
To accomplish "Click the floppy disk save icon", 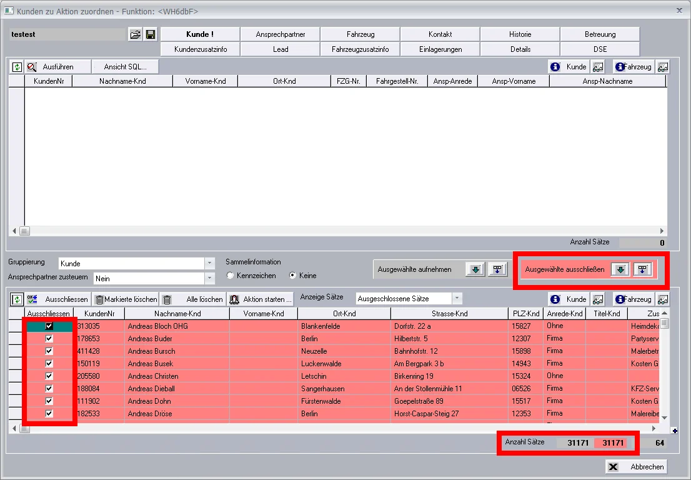I will click(151, 34).
